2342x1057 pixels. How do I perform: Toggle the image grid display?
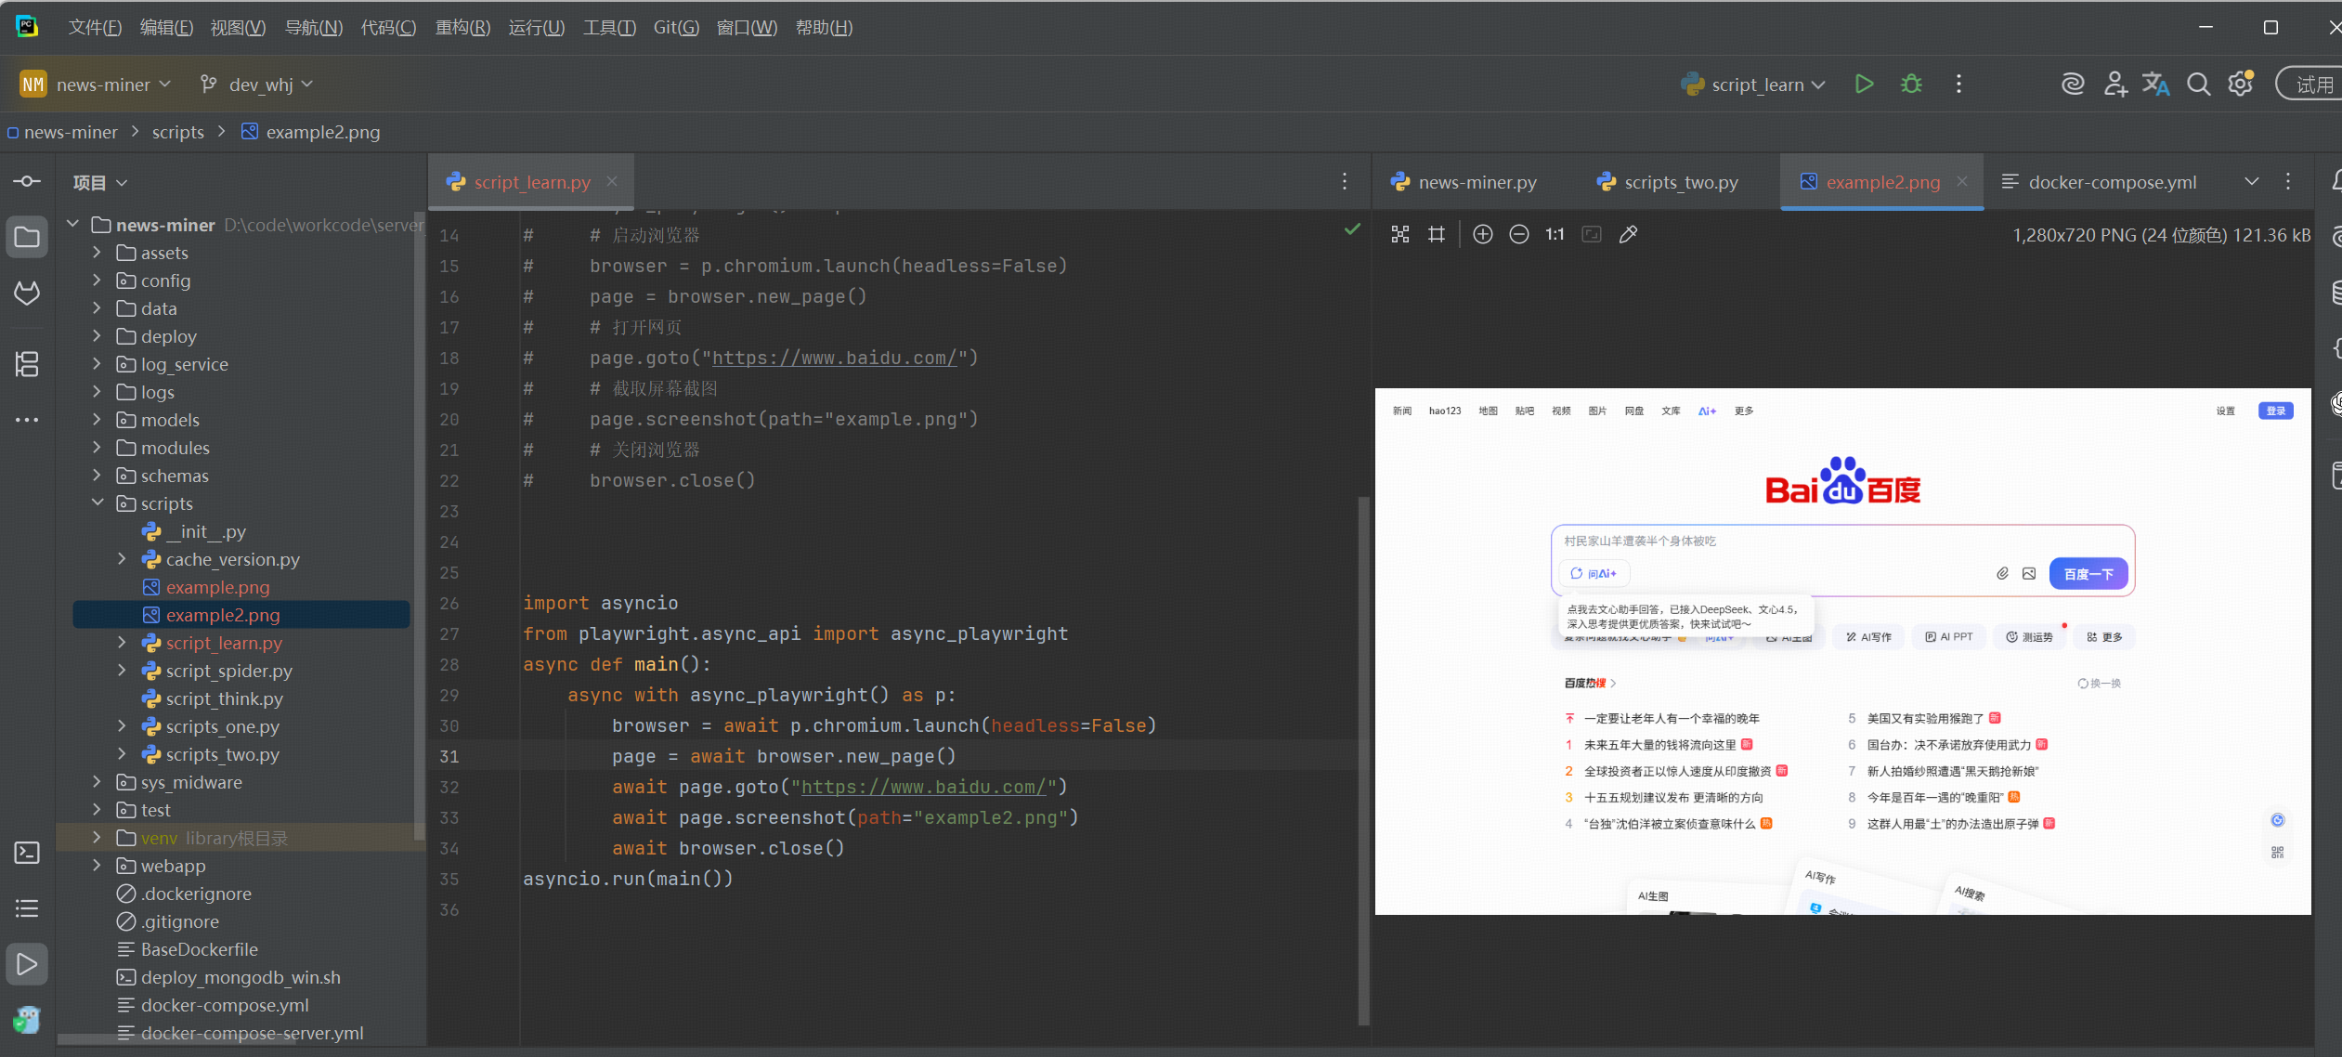coord(1437,235)
